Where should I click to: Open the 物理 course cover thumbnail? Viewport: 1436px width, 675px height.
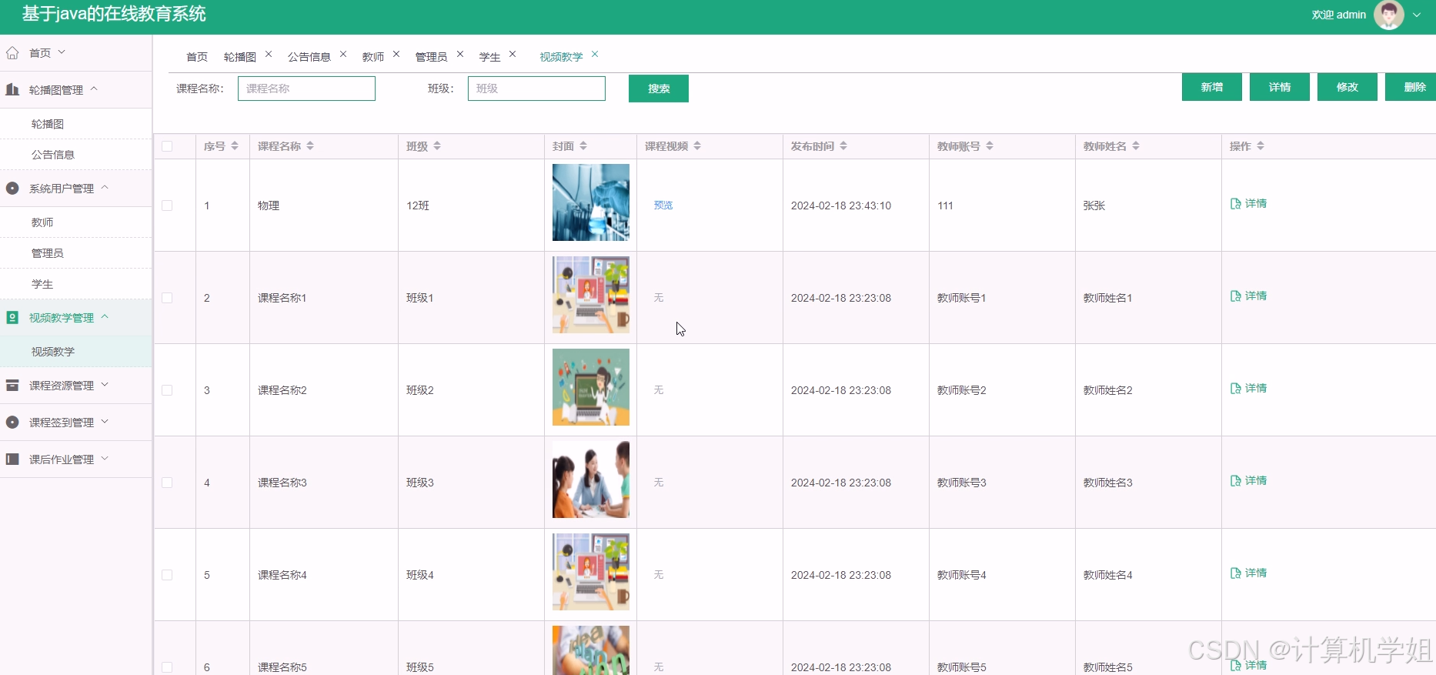click(591, 202)
